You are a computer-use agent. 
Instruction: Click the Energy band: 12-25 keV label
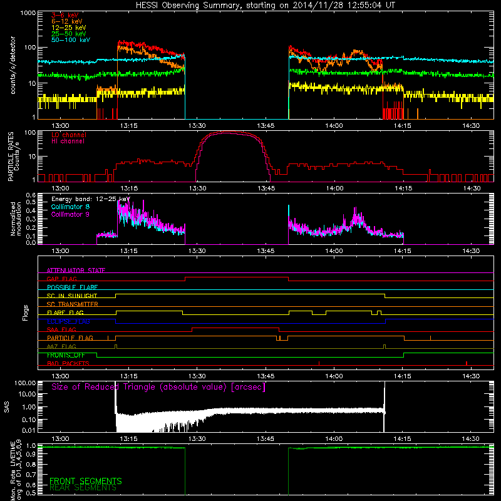click(91, 199)
